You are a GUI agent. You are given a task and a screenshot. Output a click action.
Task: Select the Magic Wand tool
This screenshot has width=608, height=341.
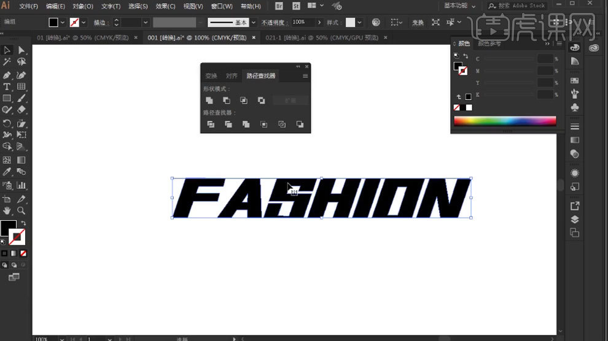7,62
